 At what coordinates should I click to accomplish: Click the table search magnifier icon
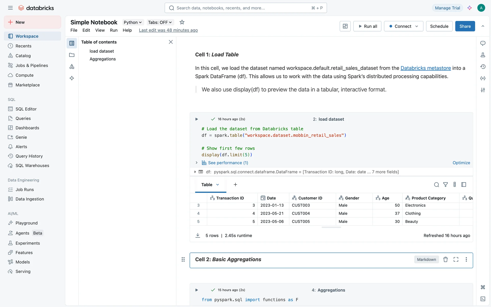(437, 185)
